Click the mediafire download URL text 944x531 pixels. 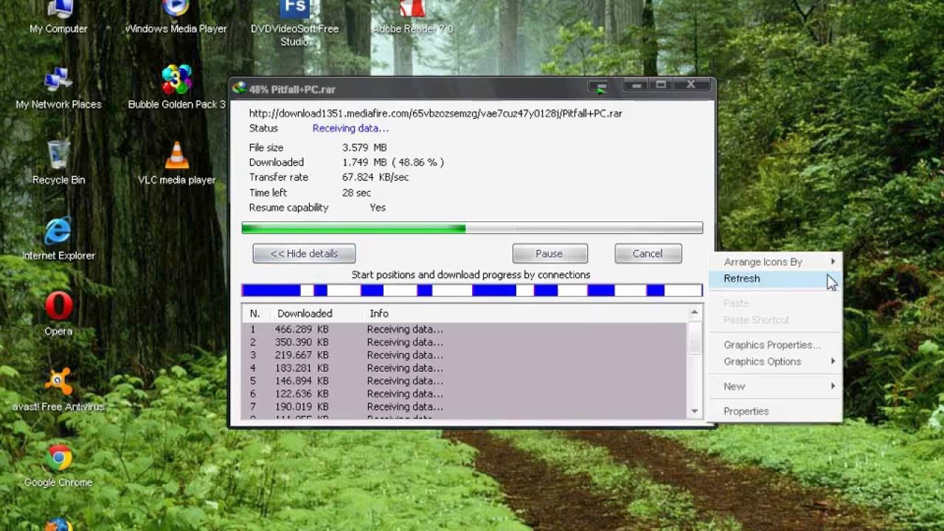pos(435,114)
